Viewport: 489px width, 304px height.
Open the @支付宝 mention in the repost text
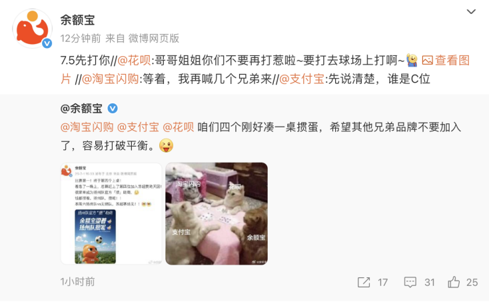302,79
